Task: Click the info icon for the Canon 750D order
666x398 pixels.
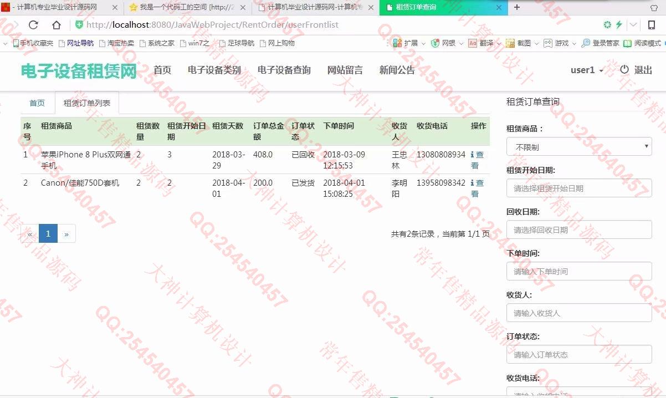Action: (472, 183)
